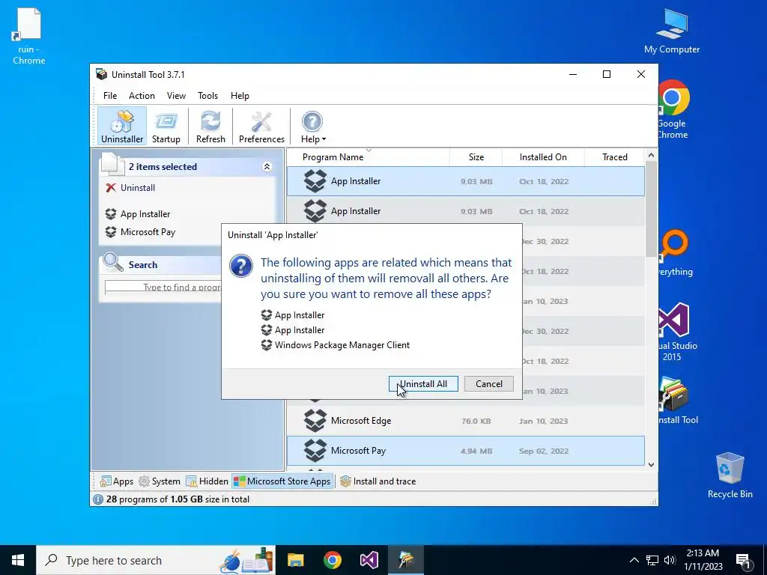Open the Google Chrome desktop icon

pos(673,109)
